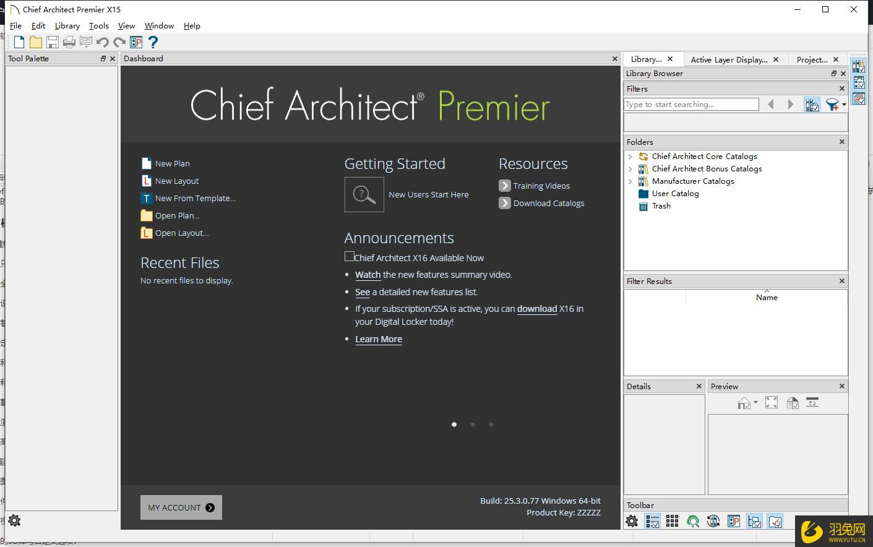
Task: Open the View menu
Action: click(126, 26)
